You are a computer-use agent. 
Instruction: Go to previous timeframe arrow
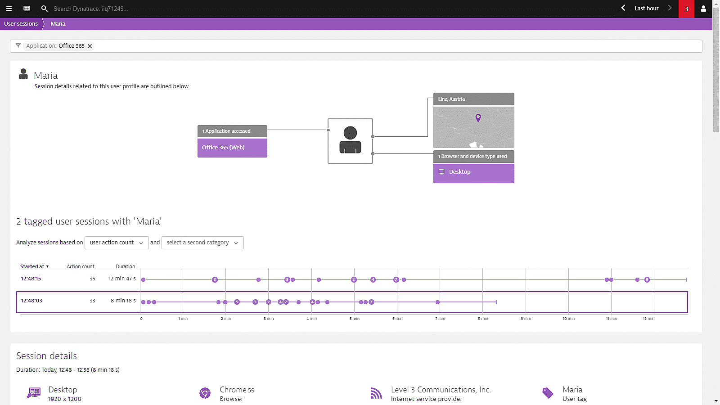coord(623,8)
